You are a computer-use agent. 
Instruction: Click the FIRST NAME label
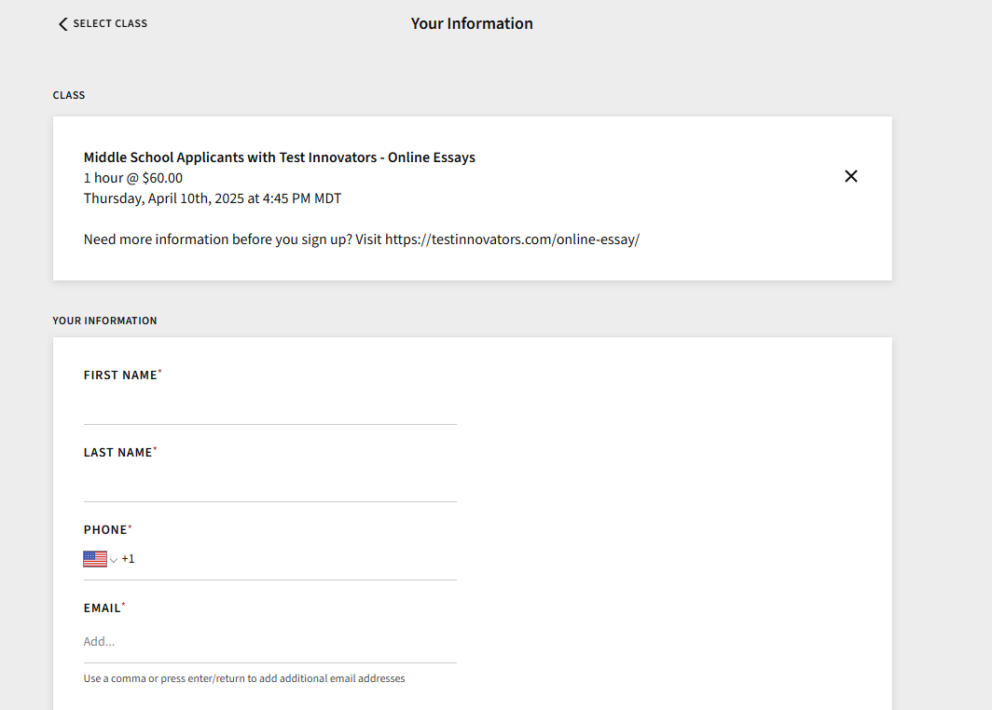coord(120,375)
